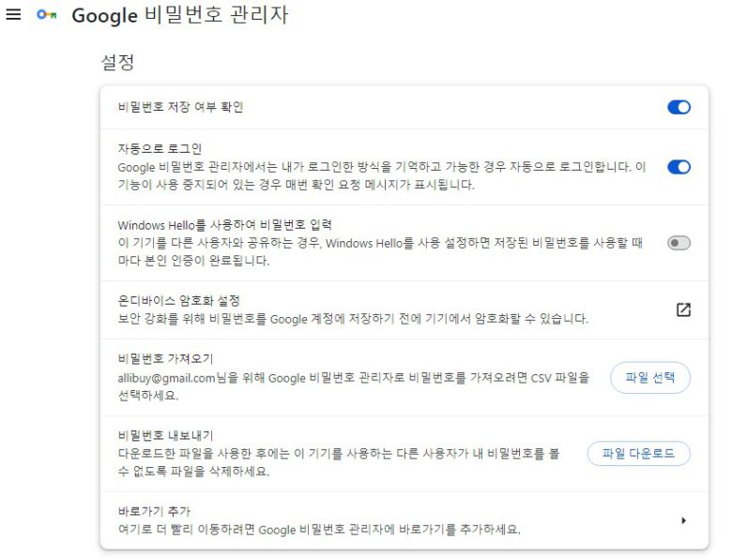This screenshot has height=559, width=732.
Task: Select the Windows Hello row title text
Action: pyautogui.click(x=225, y=225)
